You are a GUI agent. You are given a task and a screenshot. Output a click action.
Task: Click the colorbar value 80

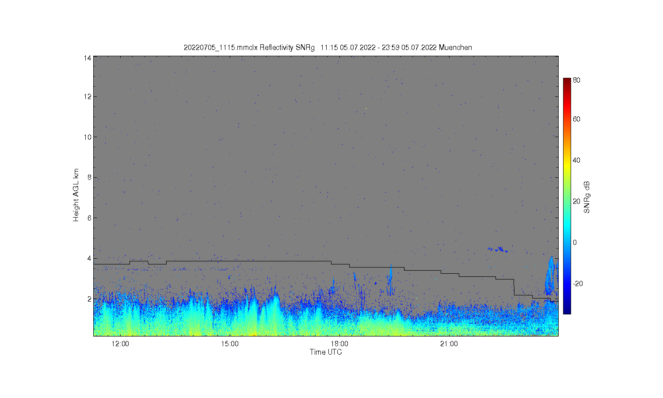coord(577,80)
